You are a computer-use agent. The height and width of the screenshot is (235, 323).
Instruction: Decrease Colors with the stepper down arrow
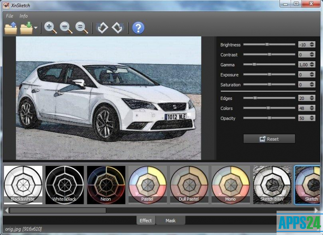(312, 110)
